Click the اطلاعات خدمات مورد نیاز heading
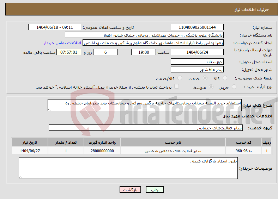278x199 pixels. coord(248,116)
